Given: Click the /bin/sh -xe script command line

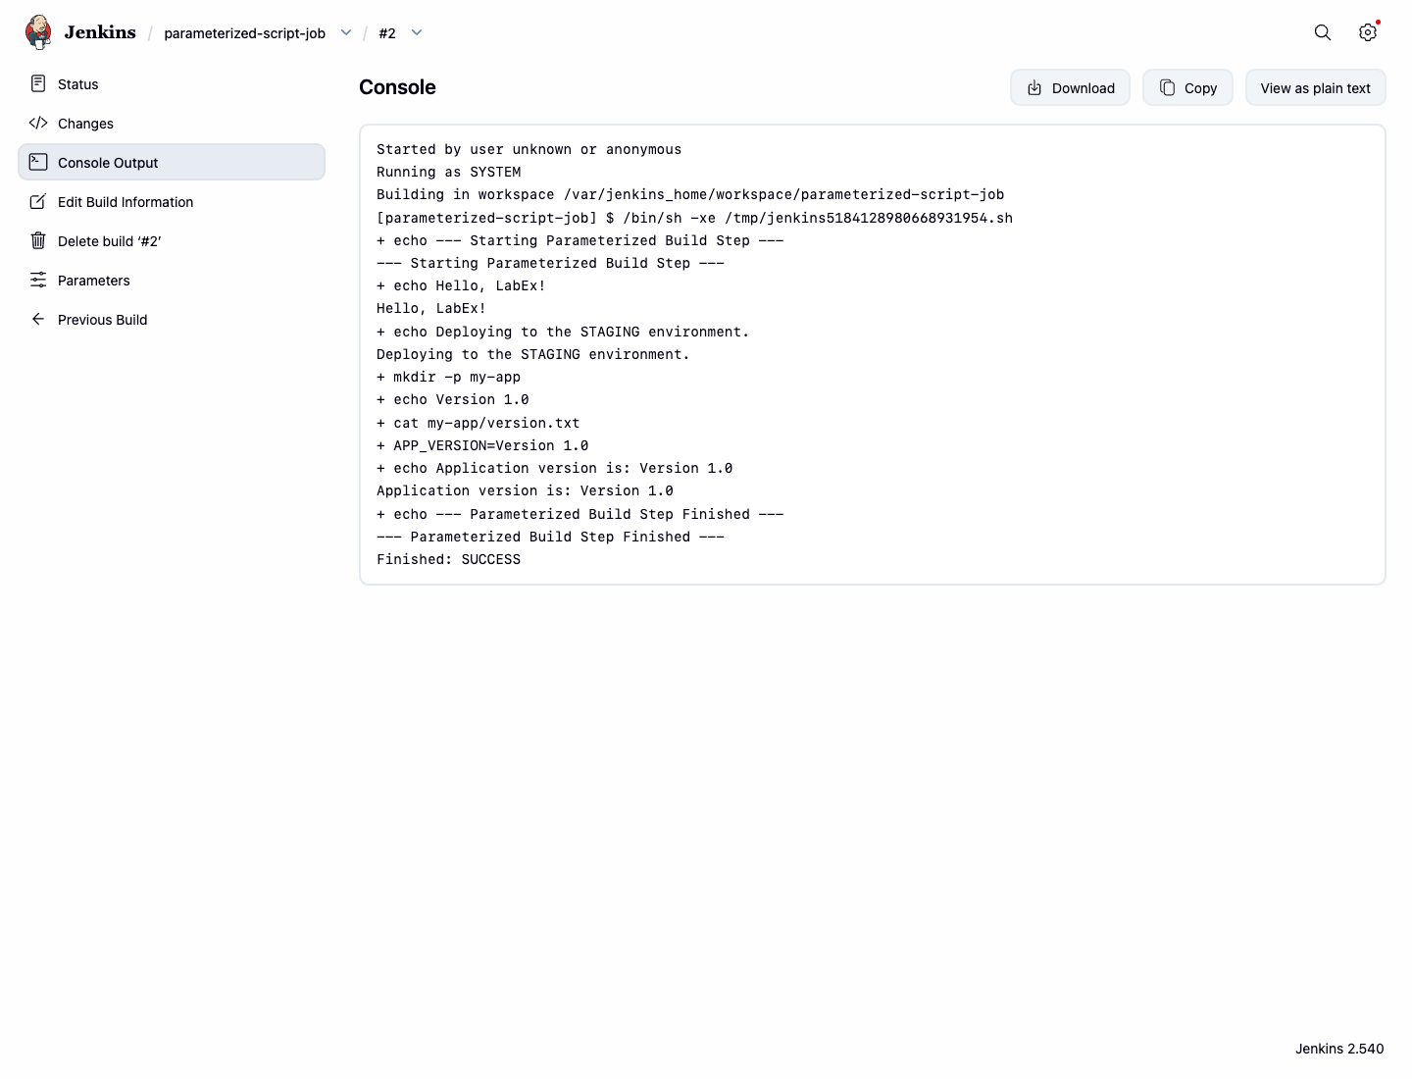Looking at the screenshot, I should (x=694, y=218).
